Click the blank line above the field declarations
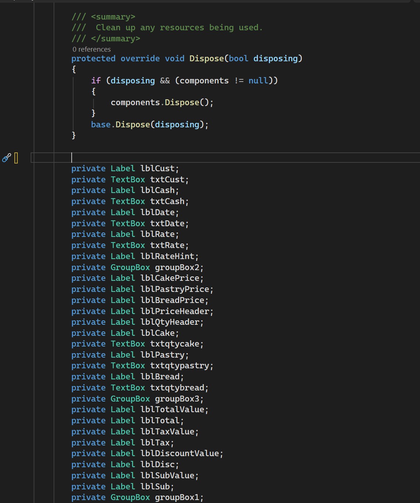 148,158
